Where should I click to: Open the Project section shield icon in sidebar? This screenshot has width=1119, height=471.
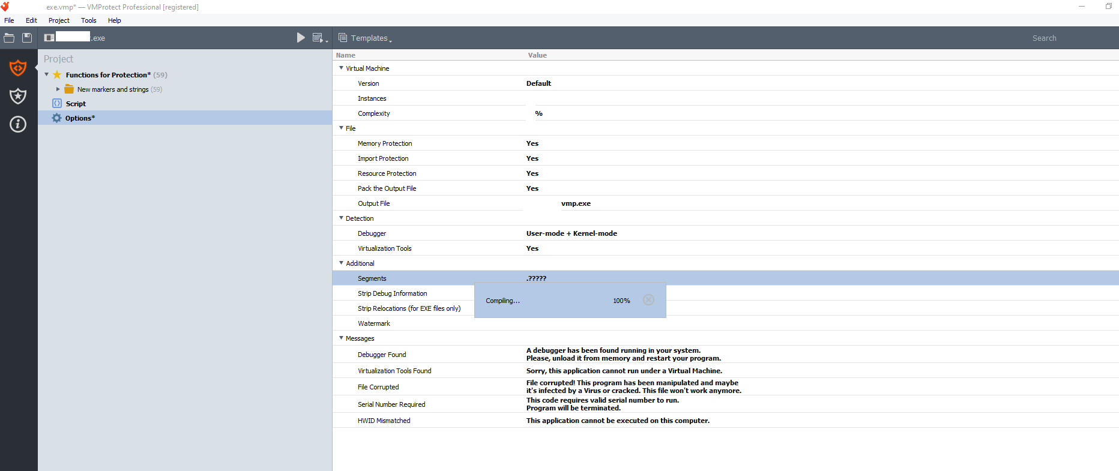[x=18, y=68]
